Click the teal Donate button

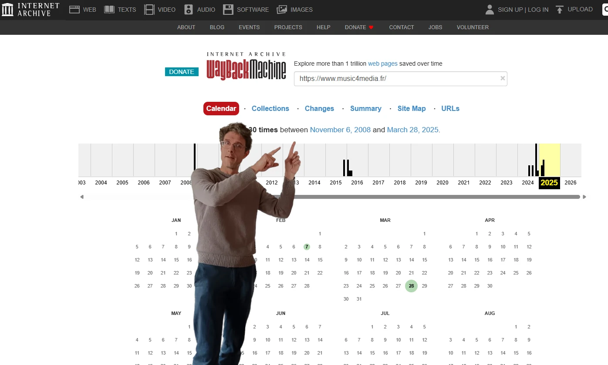pos(182,72)
